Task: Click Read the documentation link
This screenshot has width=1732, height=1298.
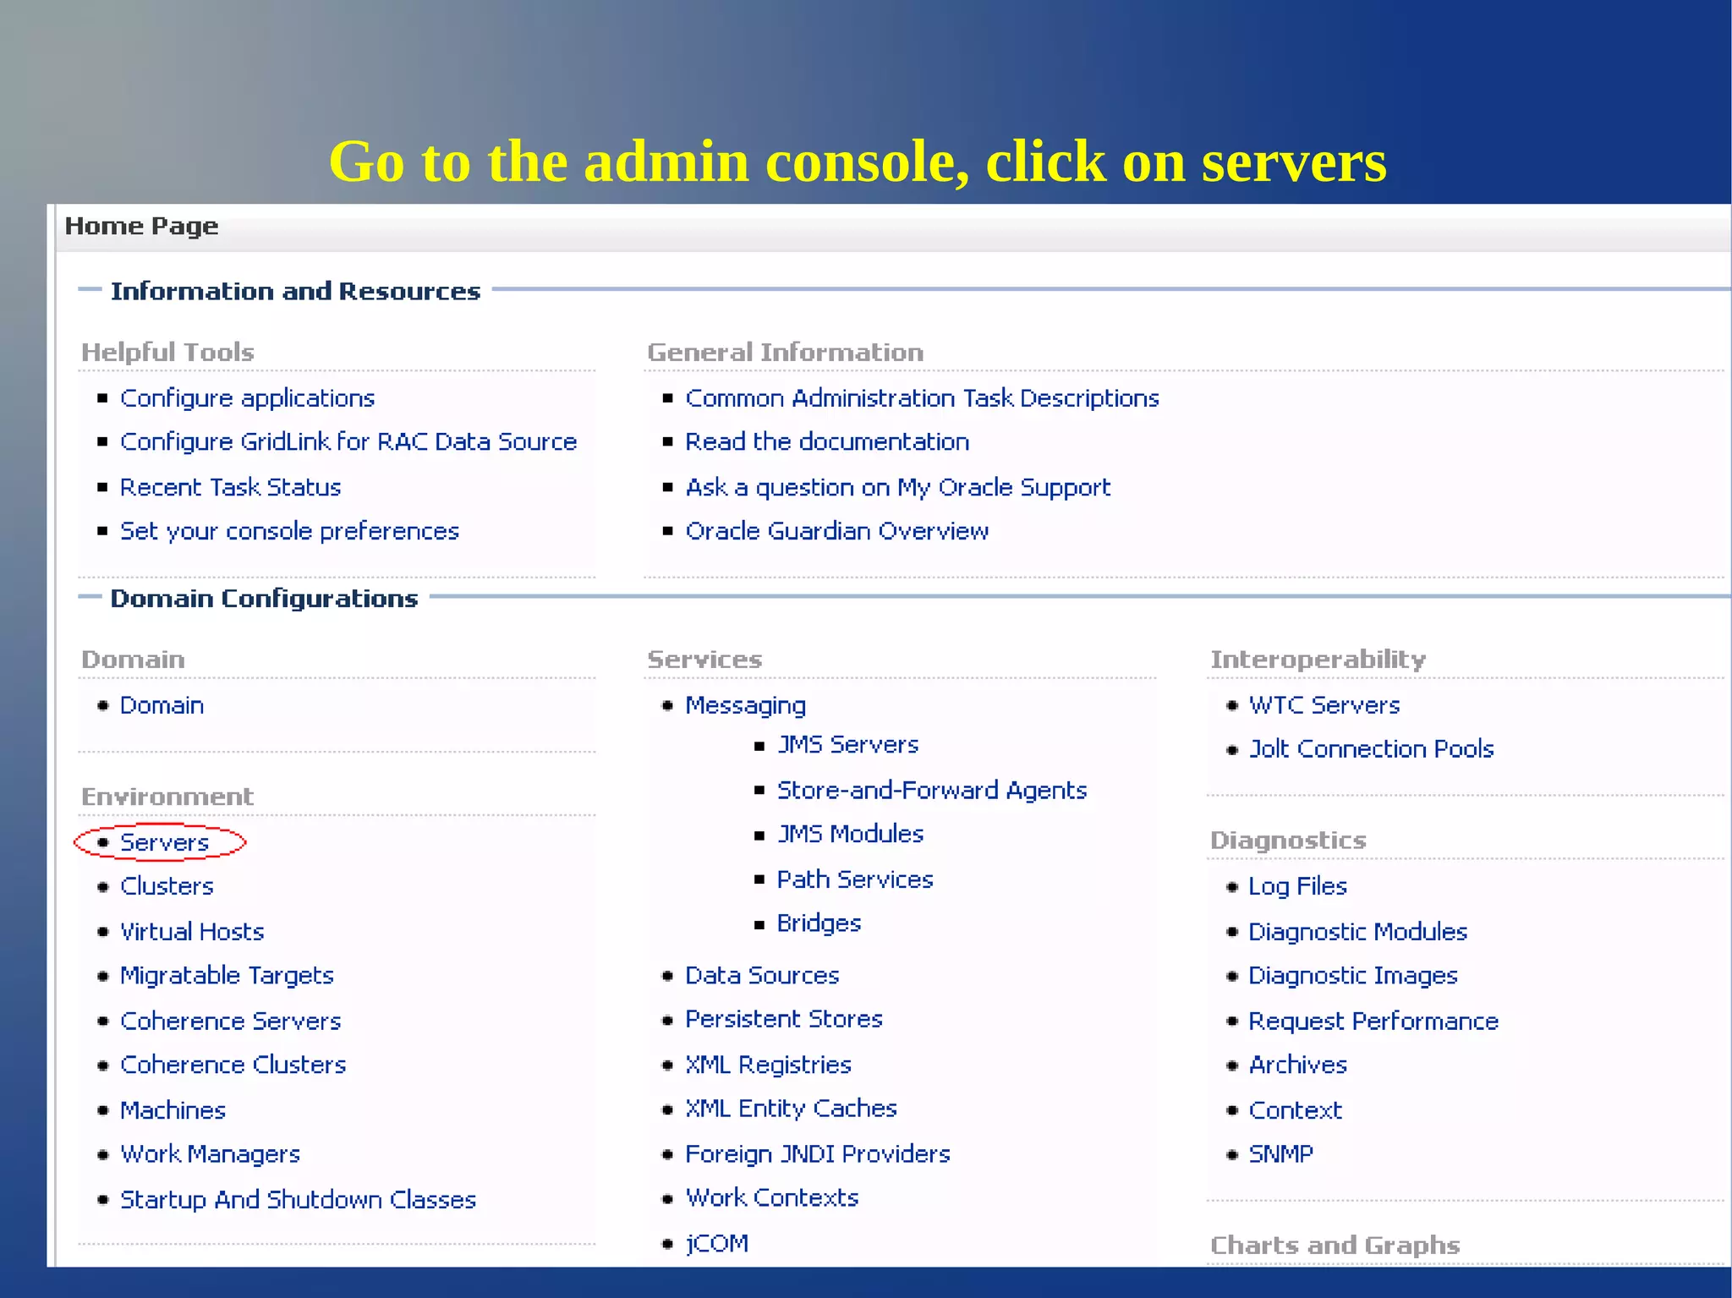Action: coord(826,442)
